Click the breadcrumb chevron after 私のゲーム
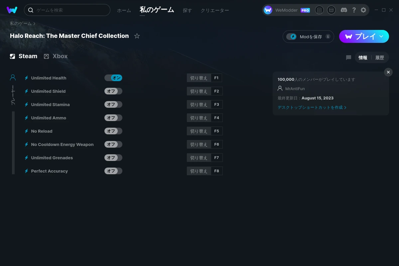This screenshot has width=399, height=266. pos(34,24)
